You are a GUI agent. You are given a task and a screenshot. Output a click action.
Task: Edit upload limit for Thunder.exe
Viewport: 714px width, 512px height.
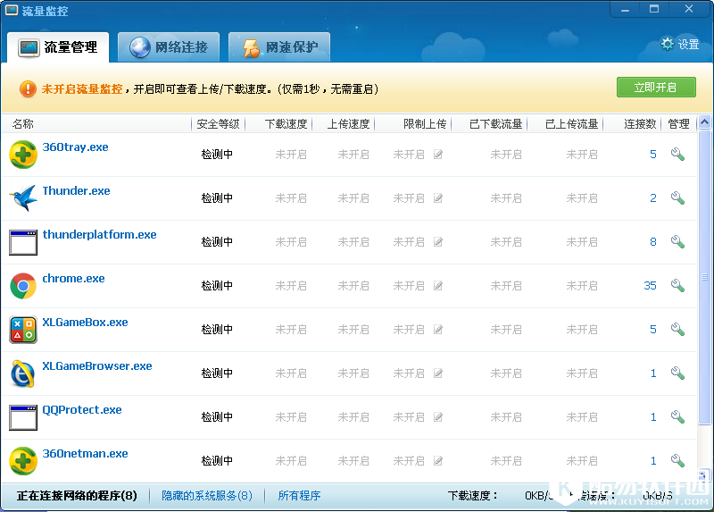438,198
